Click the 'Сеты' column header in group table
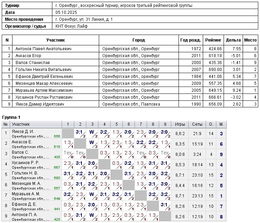 point(197,124)
